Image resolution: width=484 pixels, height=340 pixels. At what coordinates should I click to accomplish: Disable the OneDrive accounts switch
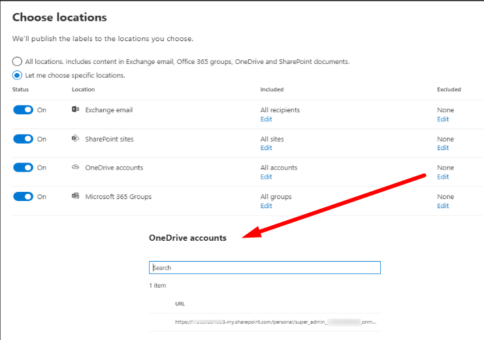tap(23, 168)
